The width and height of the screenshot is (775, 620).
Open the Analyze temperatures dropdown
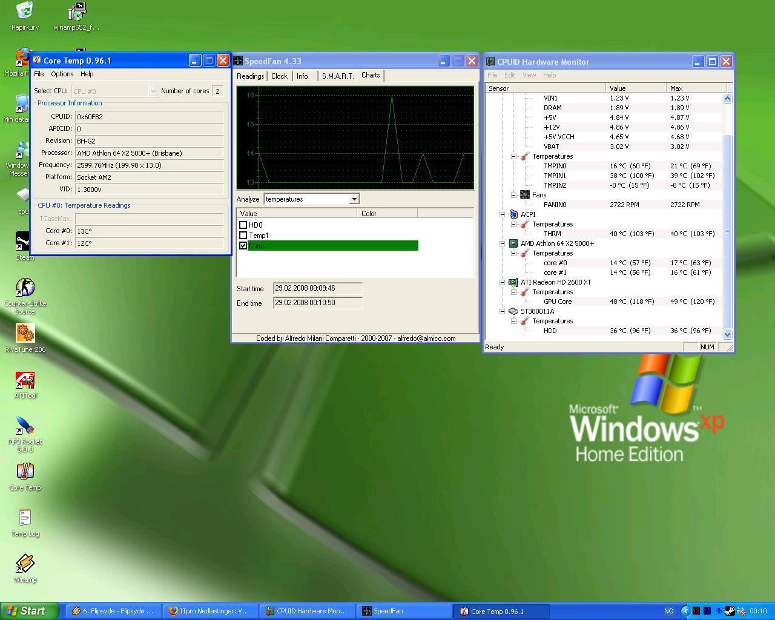click(x=354, y=199)
